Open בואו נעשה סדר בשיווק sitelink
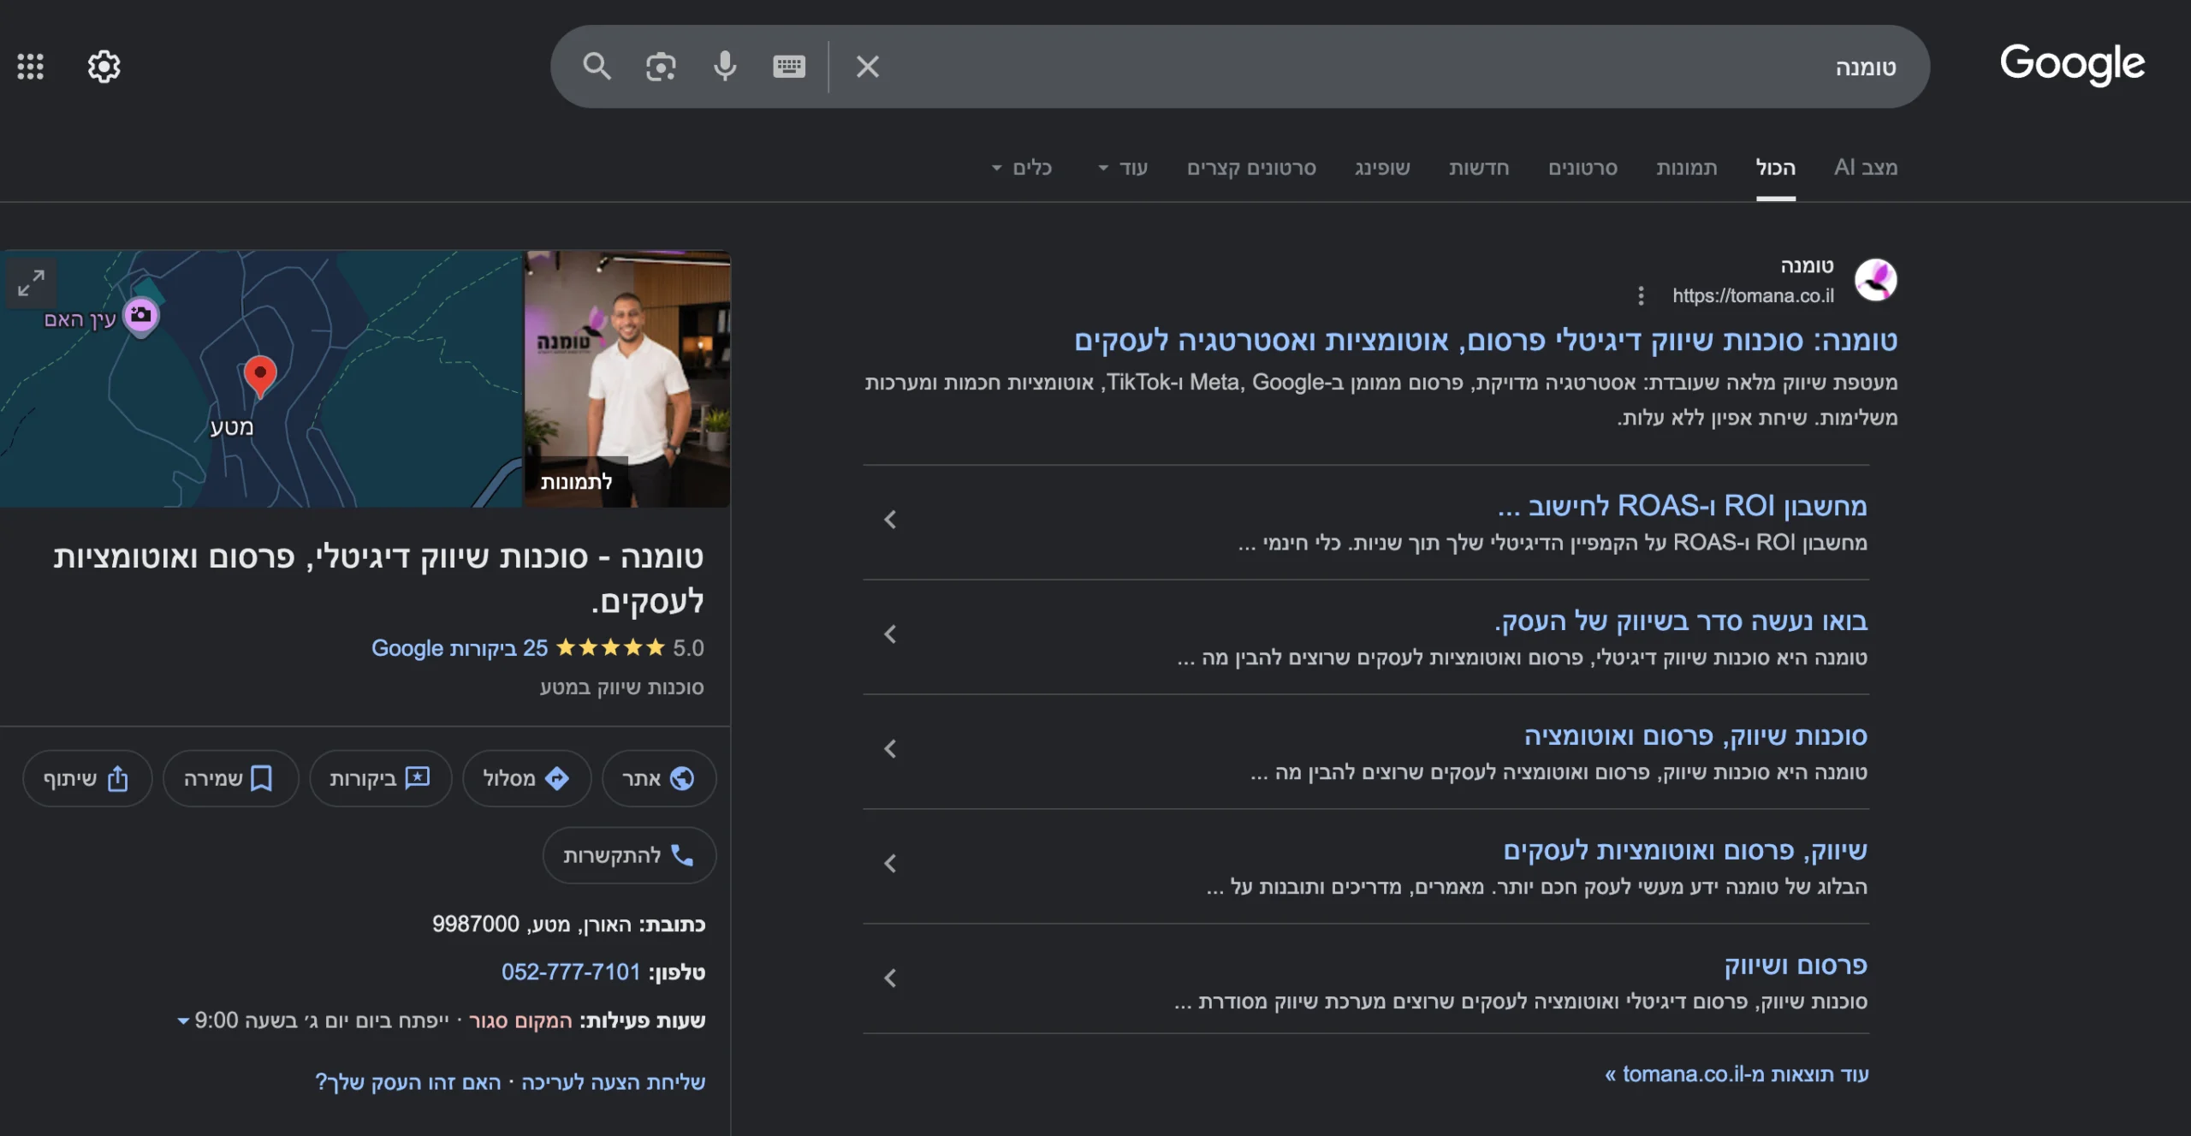2191x1136 pixels. [x=1681, y=621]
